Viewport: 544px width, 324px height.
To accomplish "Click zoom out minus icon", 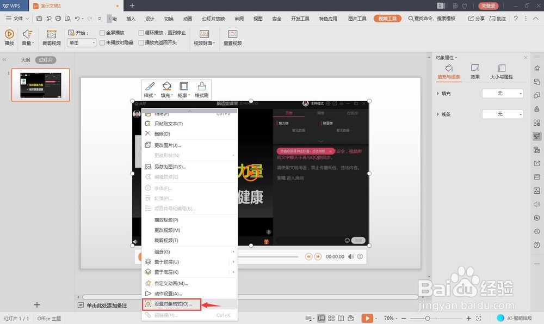I will click(x=404, y=318).
